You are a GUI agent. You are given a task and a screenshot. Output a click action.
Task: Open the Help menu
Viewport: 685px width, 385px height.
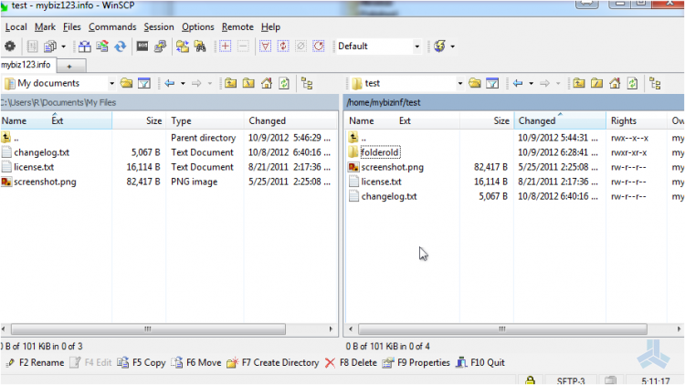[x=270, y=27]
